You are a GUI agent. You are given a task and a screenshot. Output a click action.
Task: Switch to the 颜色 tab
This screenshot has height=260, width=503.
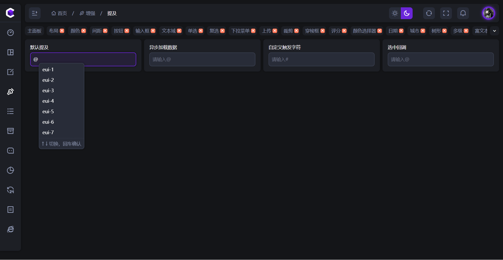tap(75, 31)
